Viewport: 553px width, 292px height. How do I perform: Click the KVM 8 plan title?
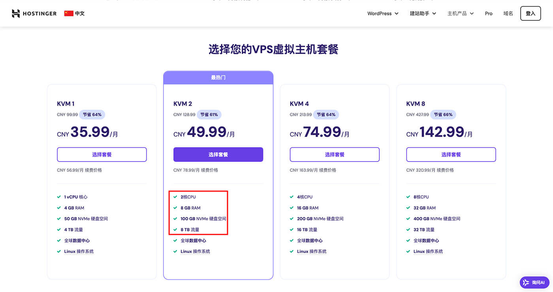click(416, 104)
